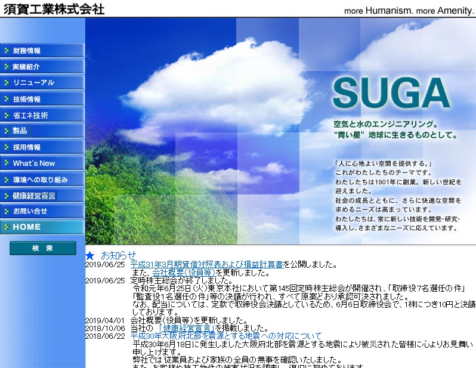Click the green arrow icon beside 省エネ技術
The image size is (476, 368).
tap(7, 115)
